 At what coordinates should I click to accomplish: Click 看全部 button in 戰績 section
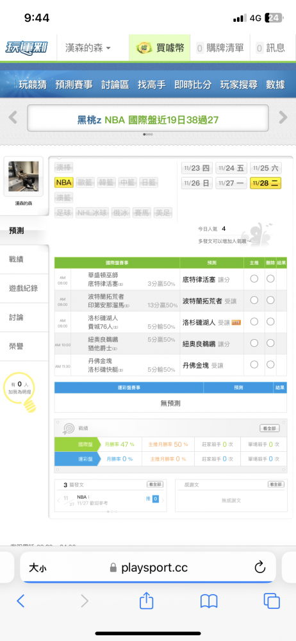[270, 428]
